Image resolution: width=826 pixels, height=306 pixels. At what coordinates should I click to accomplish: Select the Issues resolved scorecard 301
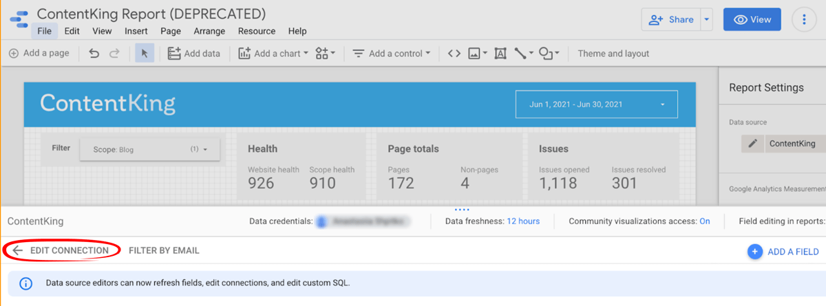tap(639, 177)
